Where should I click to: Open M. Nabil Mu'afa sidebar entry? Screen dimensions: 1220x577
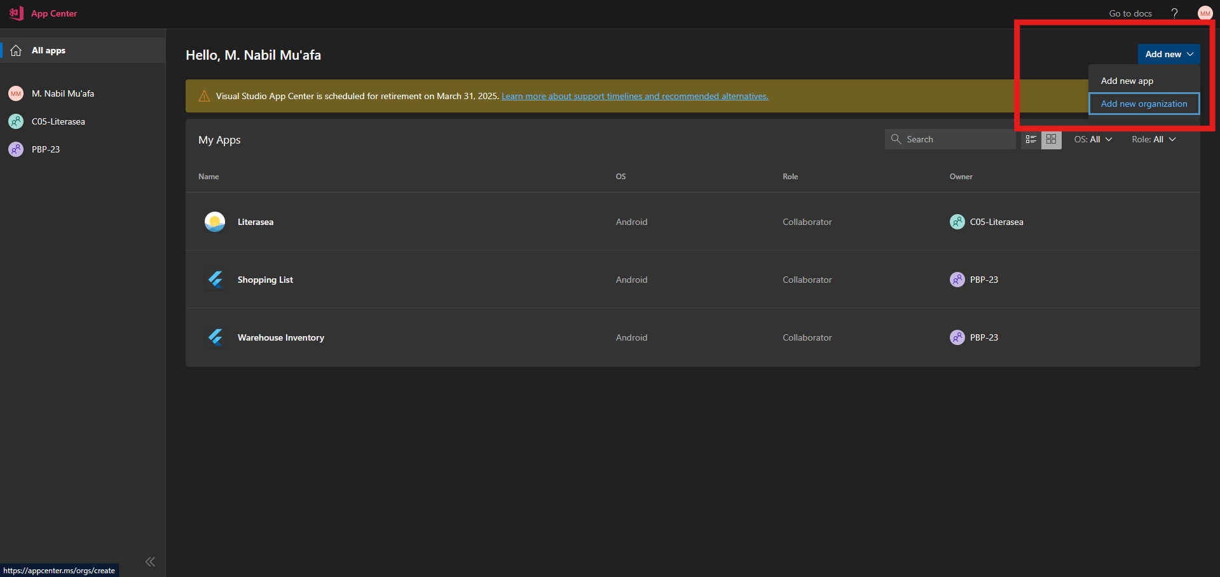(83, 93)
